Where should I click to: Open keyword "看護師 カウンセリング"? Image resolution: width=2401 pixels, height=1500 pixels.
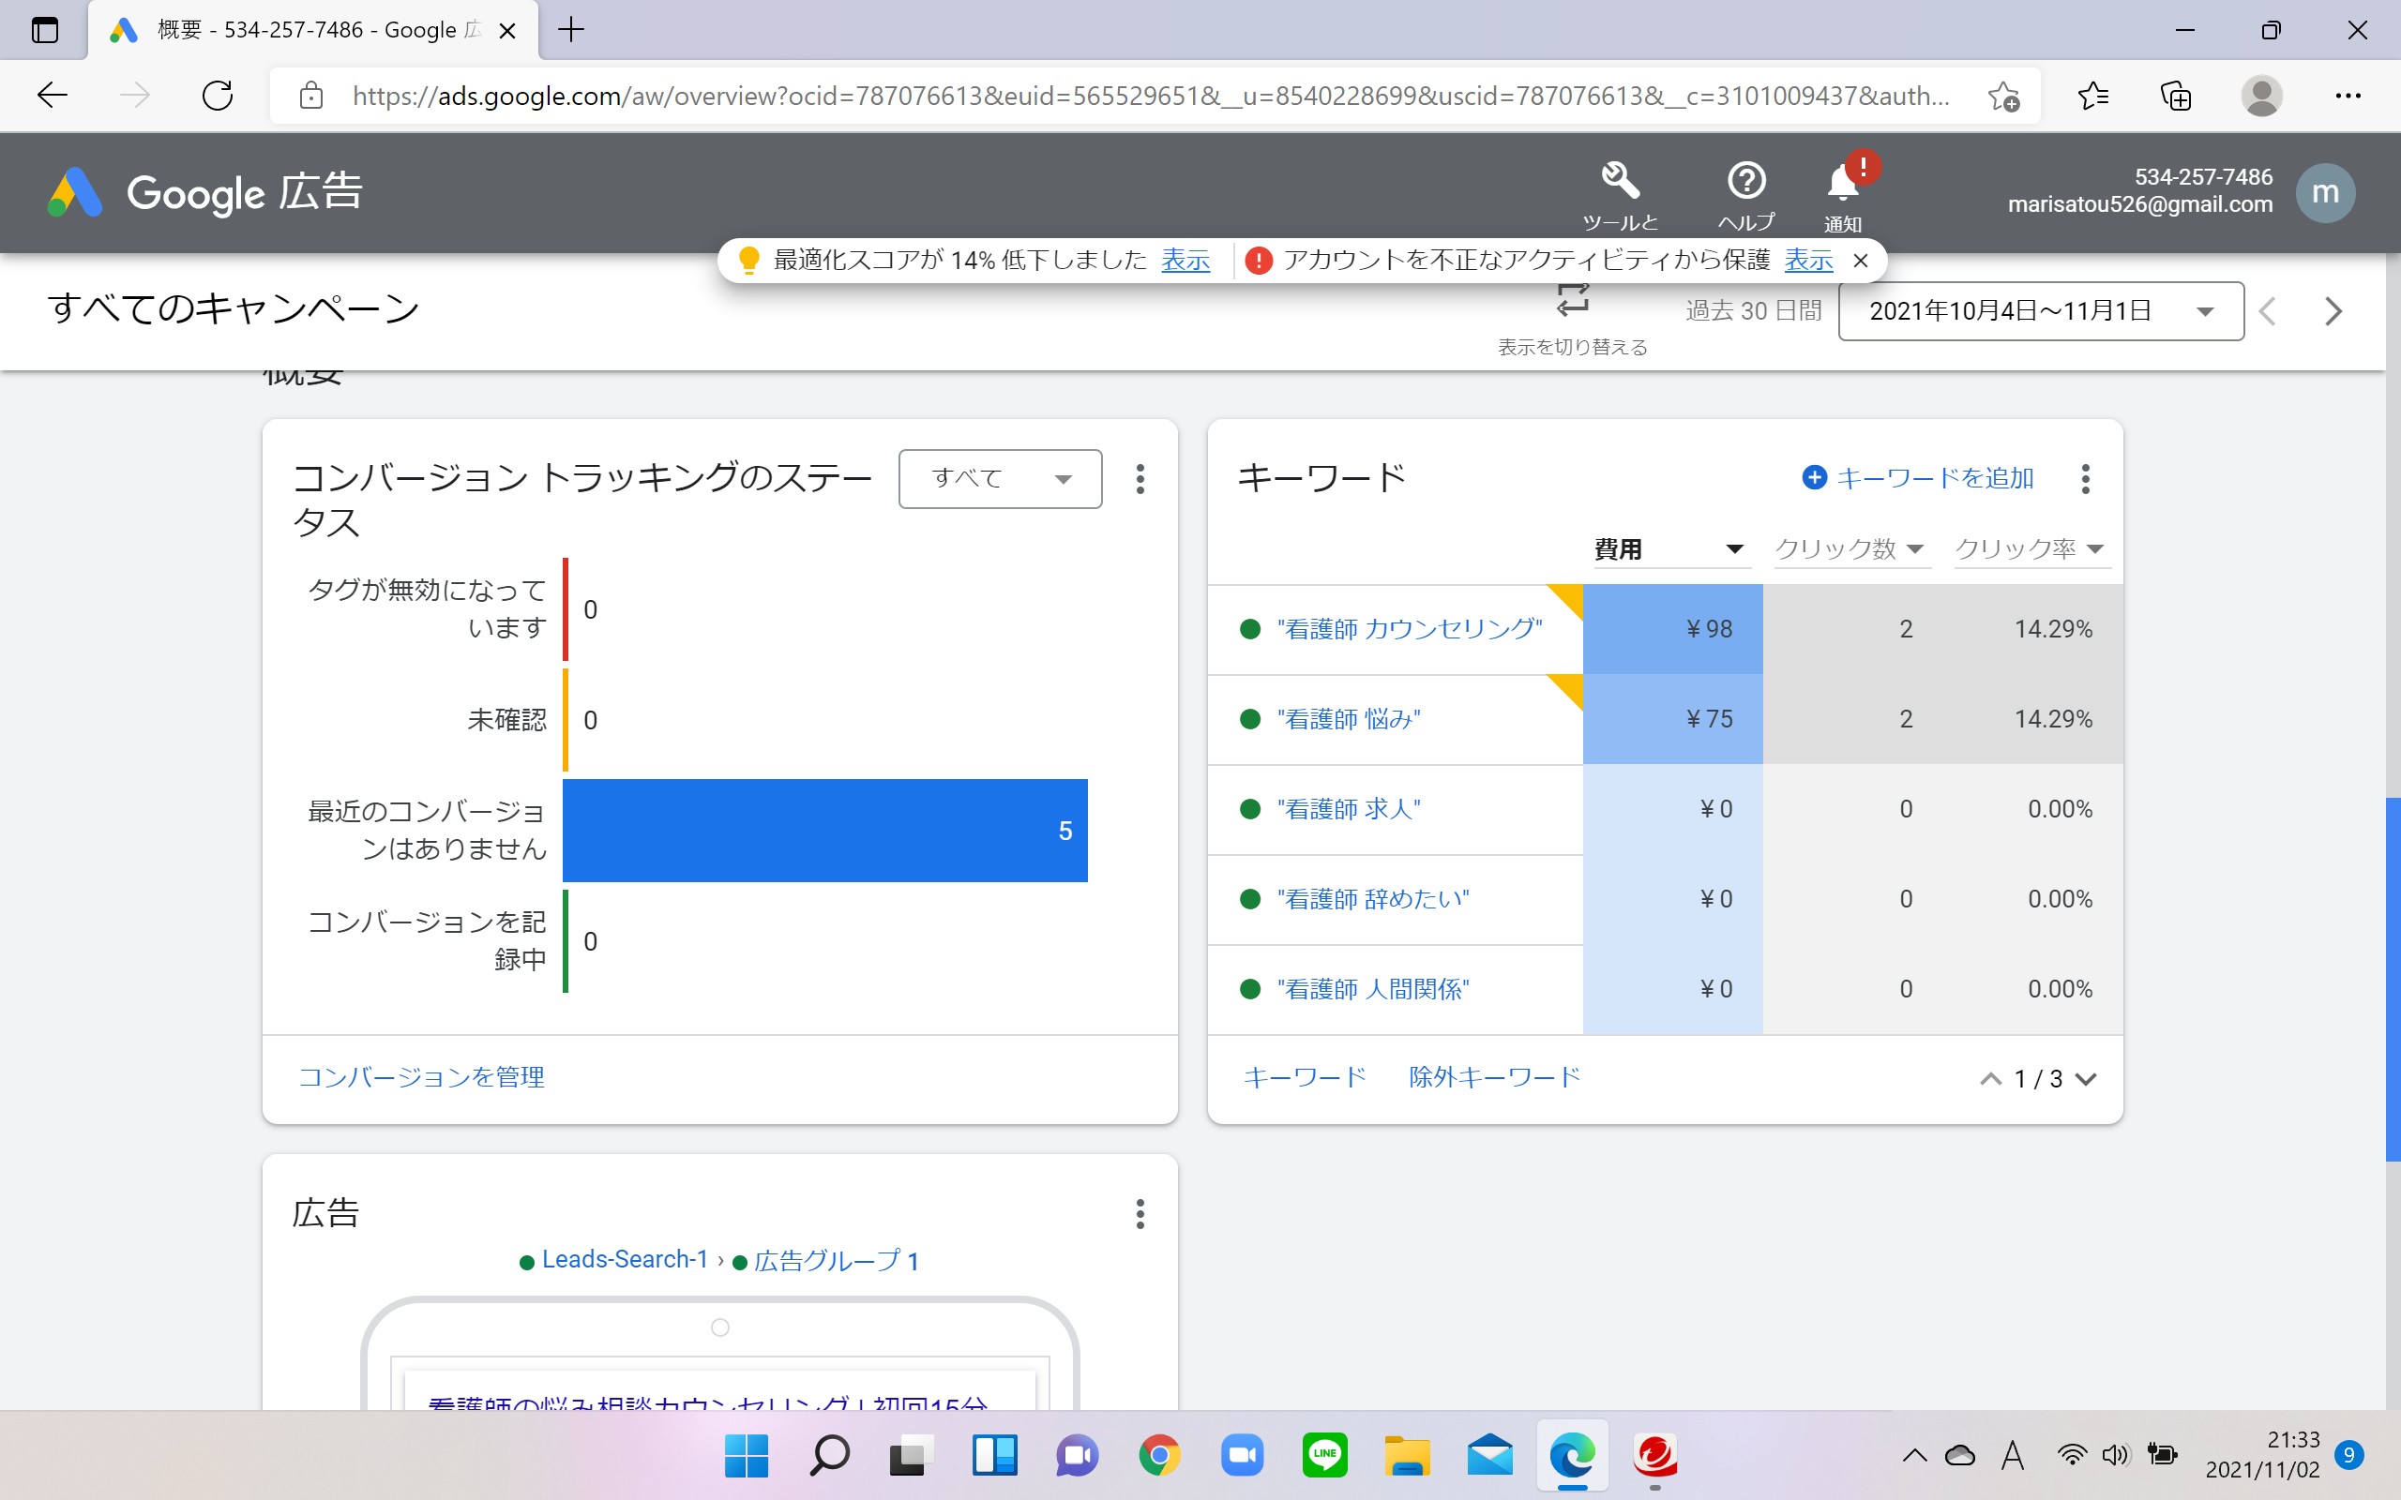[1409, 629]
